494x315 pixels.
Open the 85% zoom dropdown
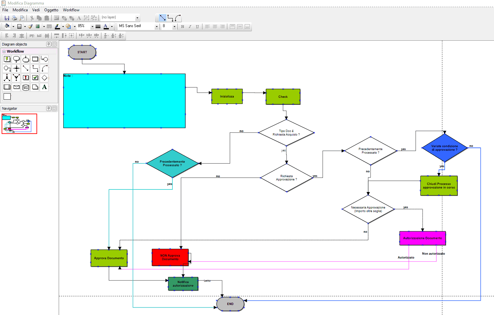point(92,26)
